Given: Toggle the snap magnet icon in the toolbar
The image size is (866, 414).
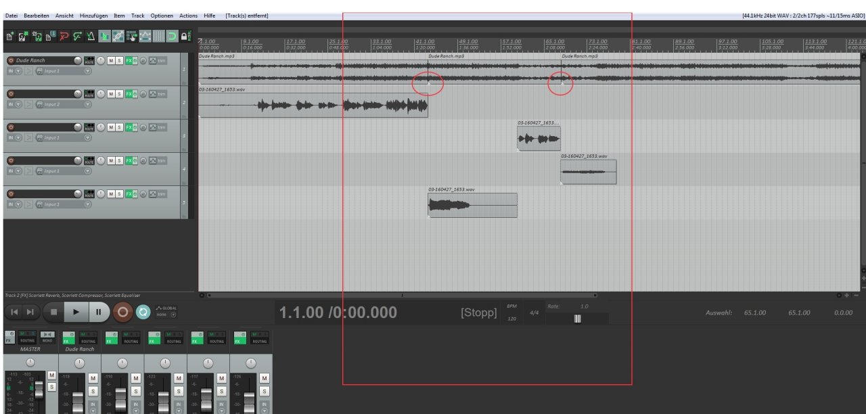Looking at the screenshot, I should (x=172, y=36).
